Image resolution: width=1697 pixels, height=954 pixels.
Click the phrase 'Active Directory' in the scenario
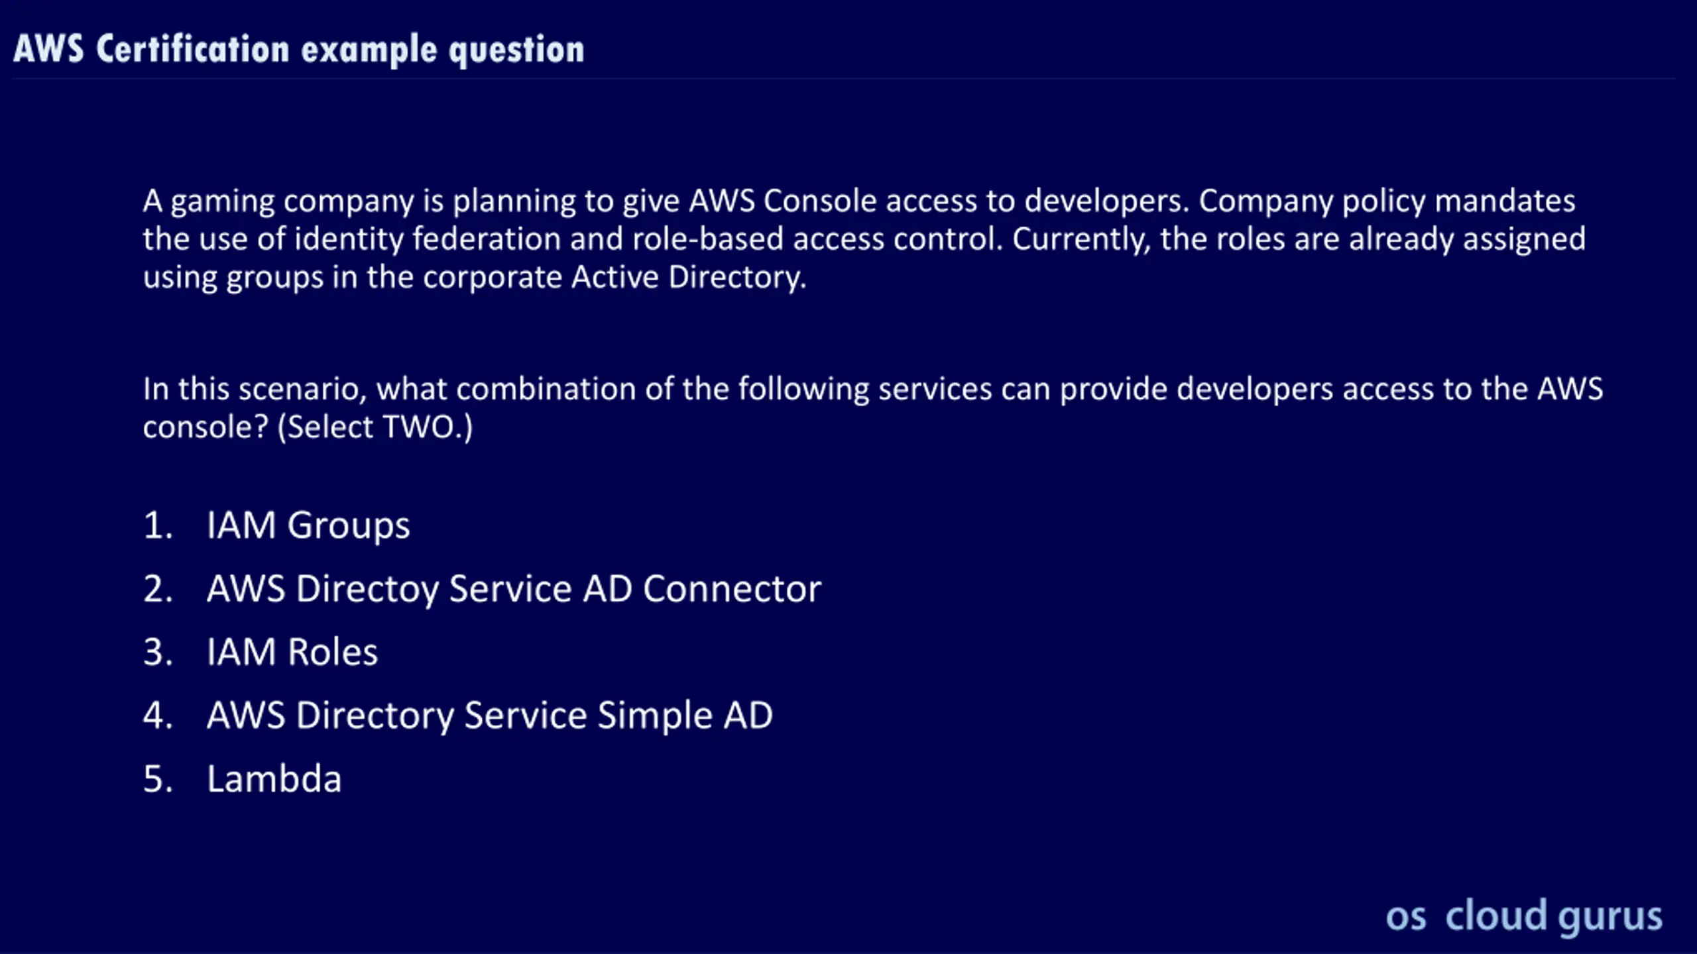tap(689, 277)
